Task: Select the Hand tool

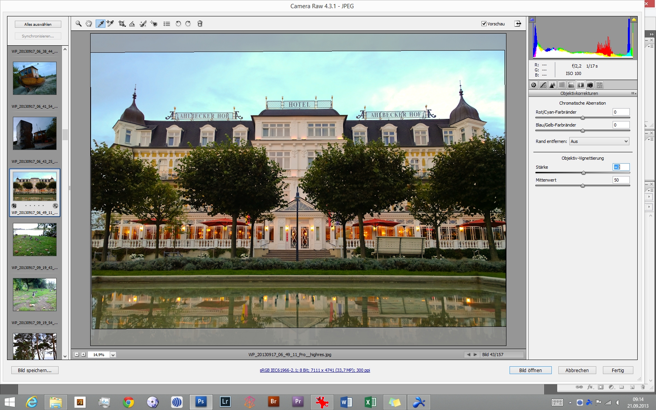Action: tap(89, 24)
